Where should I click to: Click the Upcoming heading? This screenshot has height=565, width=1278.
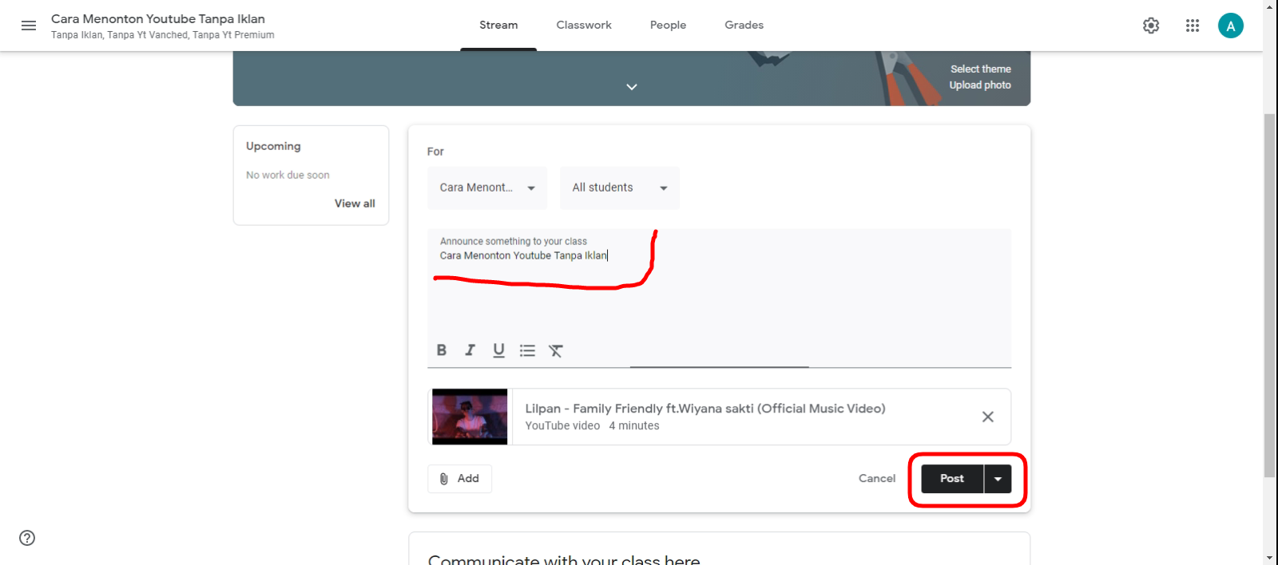point(273,147)
